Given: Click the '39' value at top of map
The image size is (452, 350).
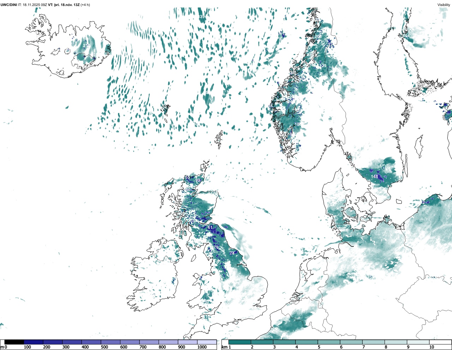Looking at the screenshot, I should click(x=202, y=17).
